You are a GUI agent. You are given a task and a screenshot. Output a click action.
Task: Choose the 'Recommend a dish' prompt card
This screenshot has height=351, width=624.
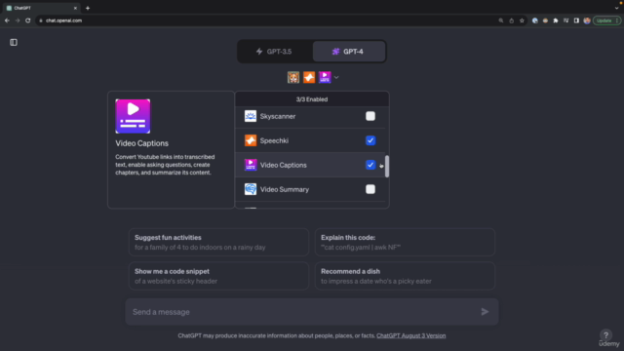(405, 276)
